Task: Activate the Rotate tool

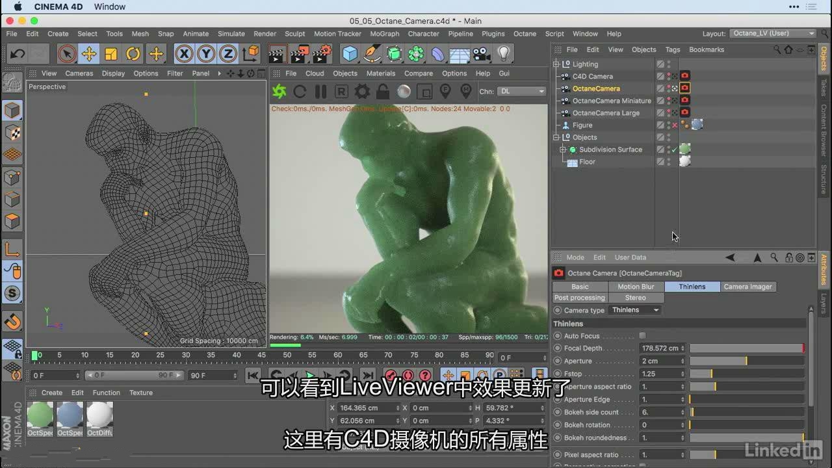Action: point(133,54)
